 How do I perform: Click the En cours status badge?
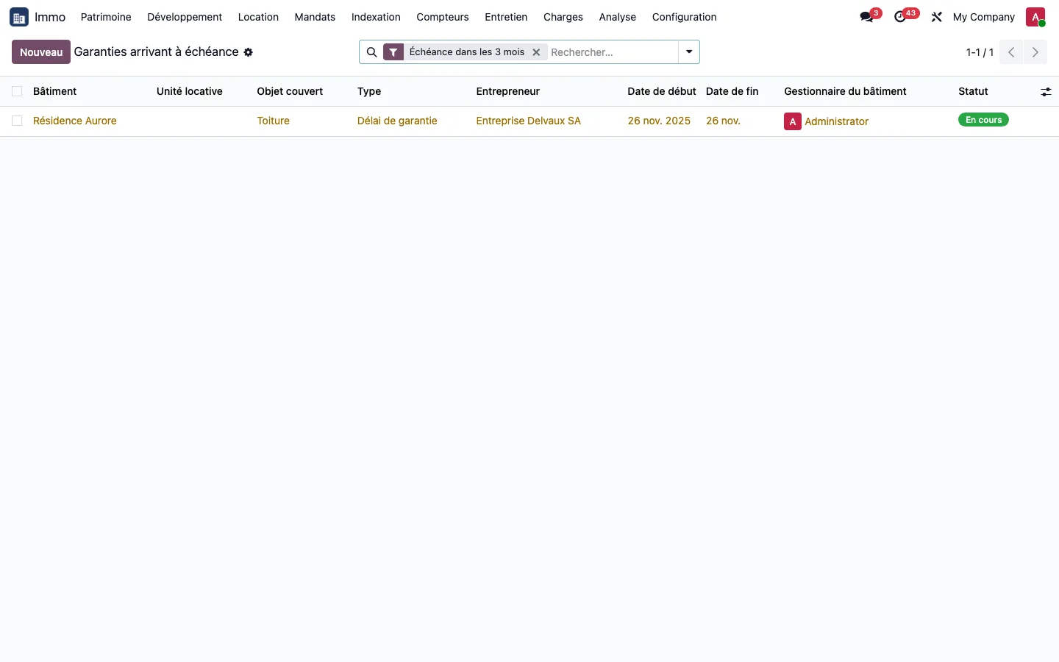coord(983,120)
